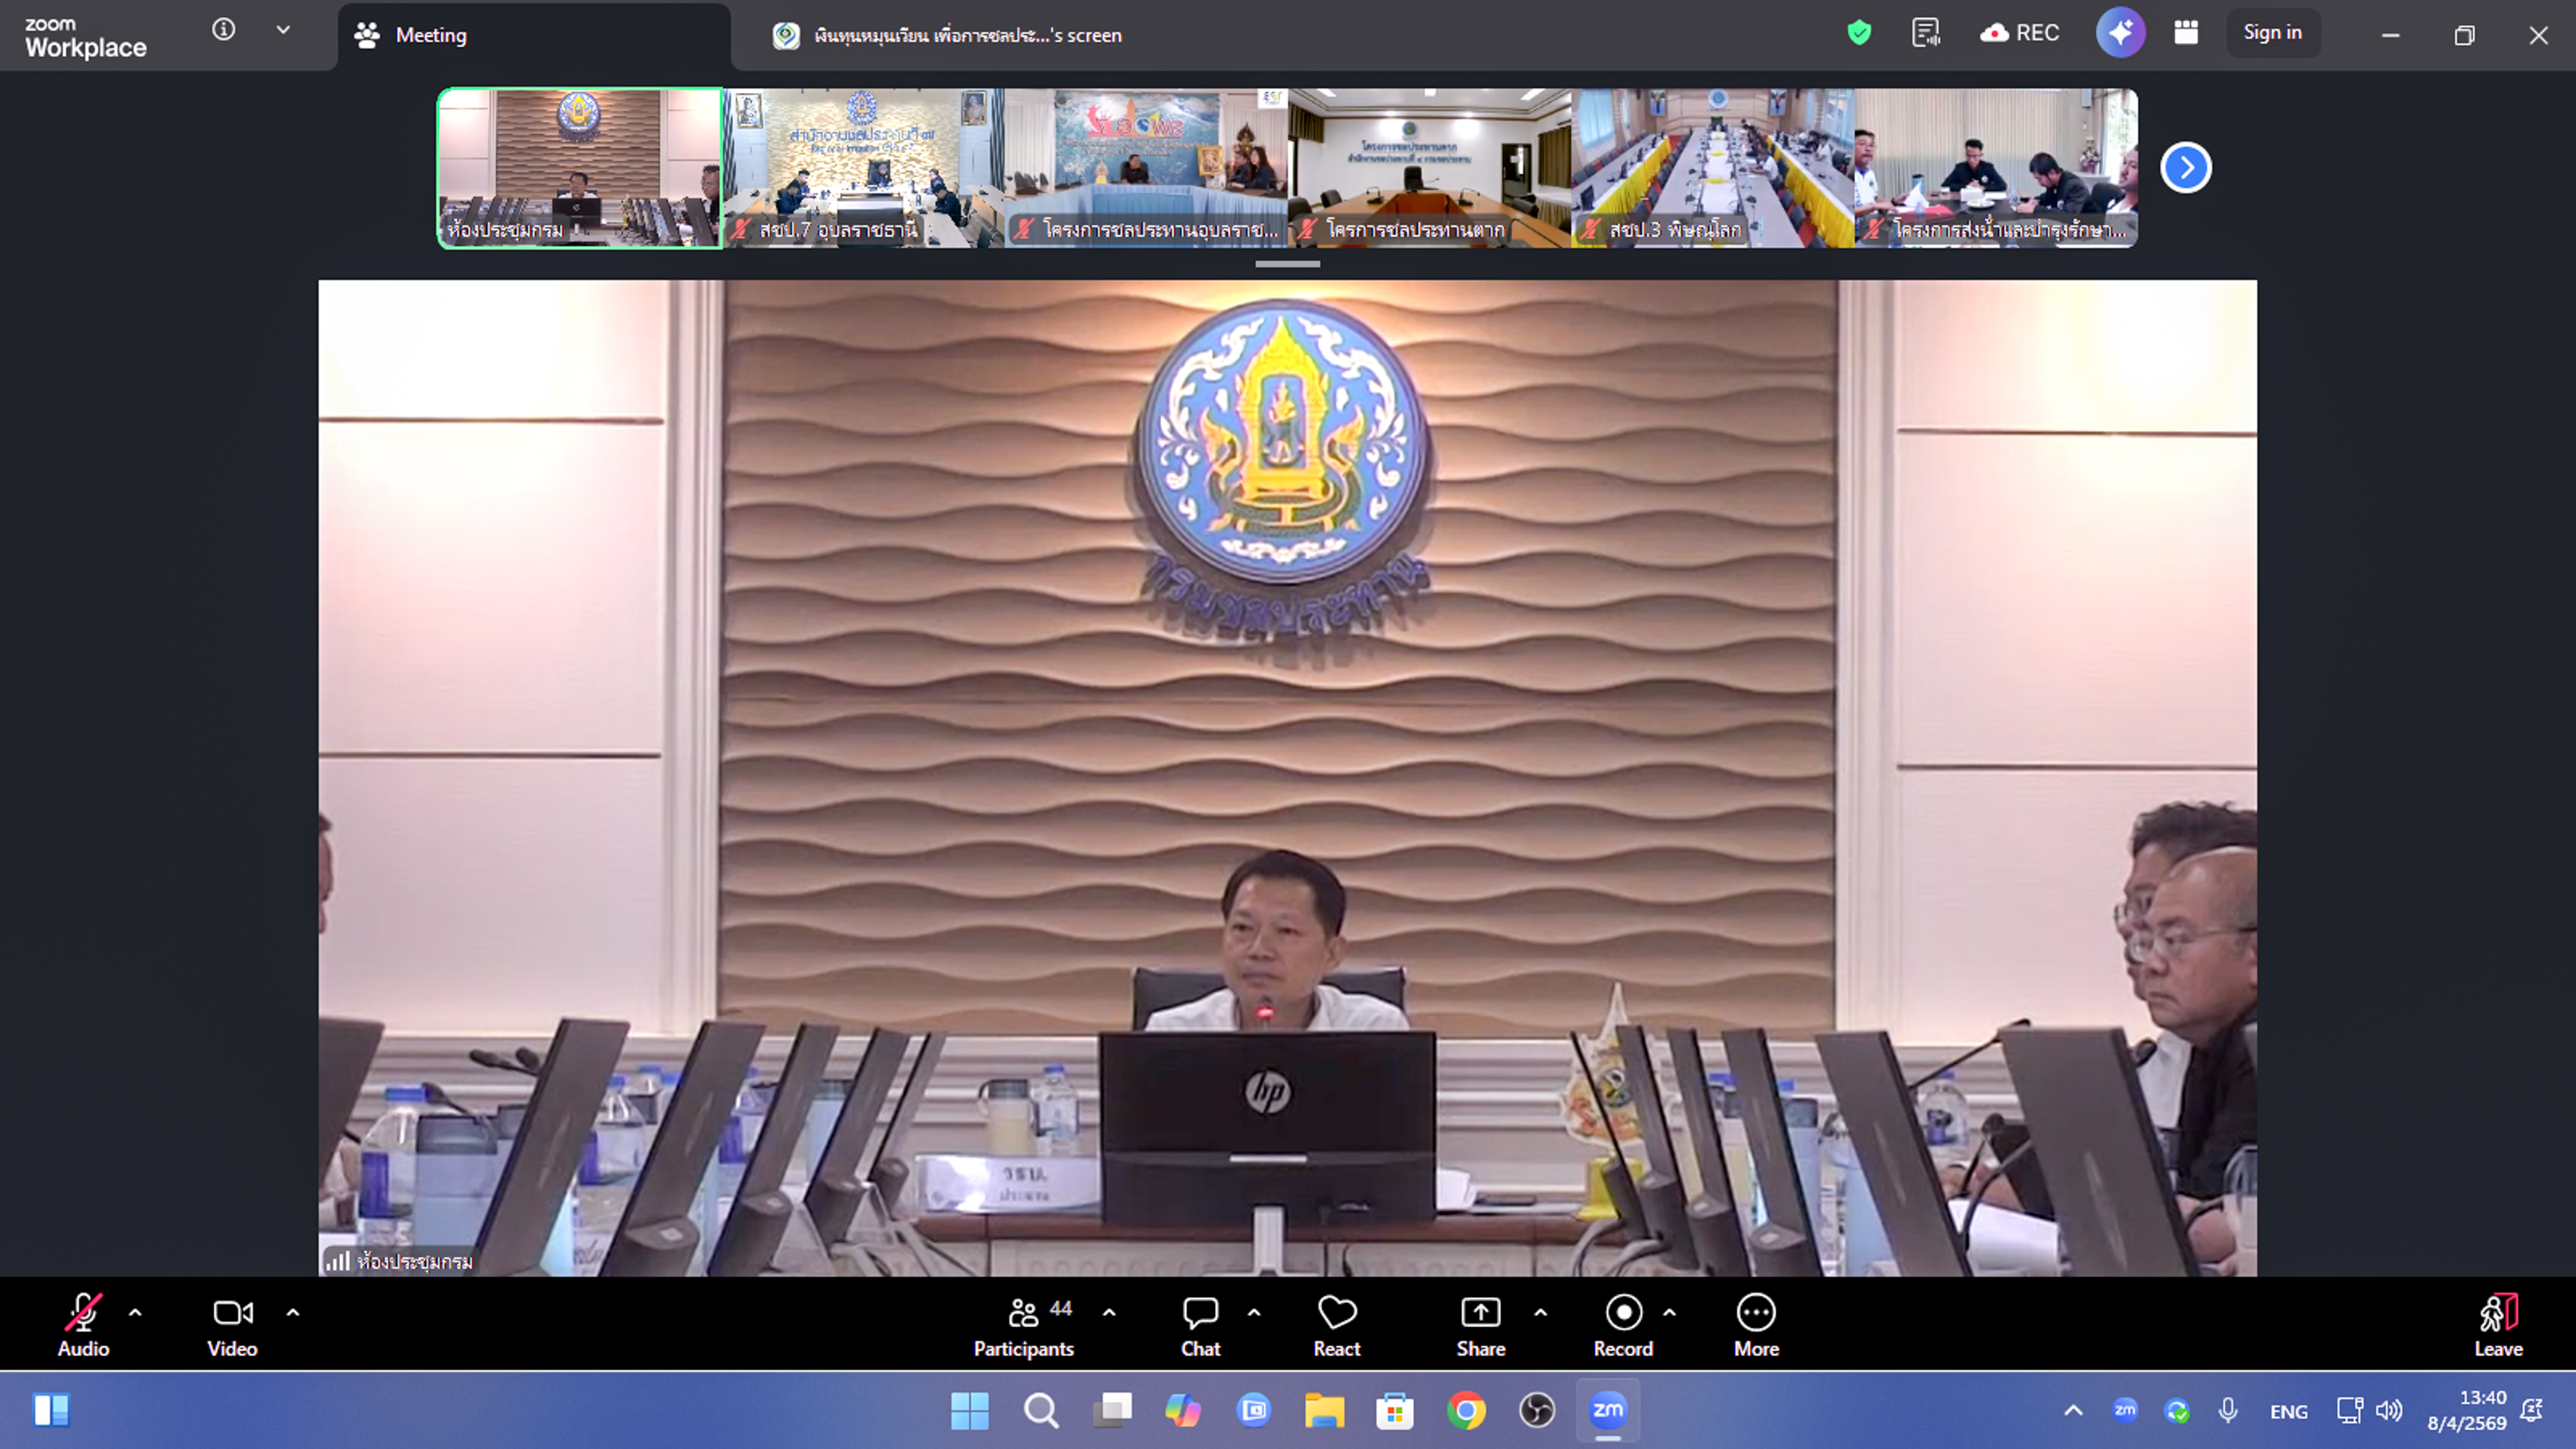Open the view layout grid icon
The width and height of the screenshot is (2576, 1449).
point(2186,33)
